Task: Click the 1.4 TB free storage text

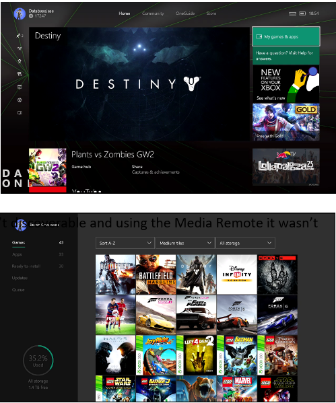Action: (x=38, y=388)
